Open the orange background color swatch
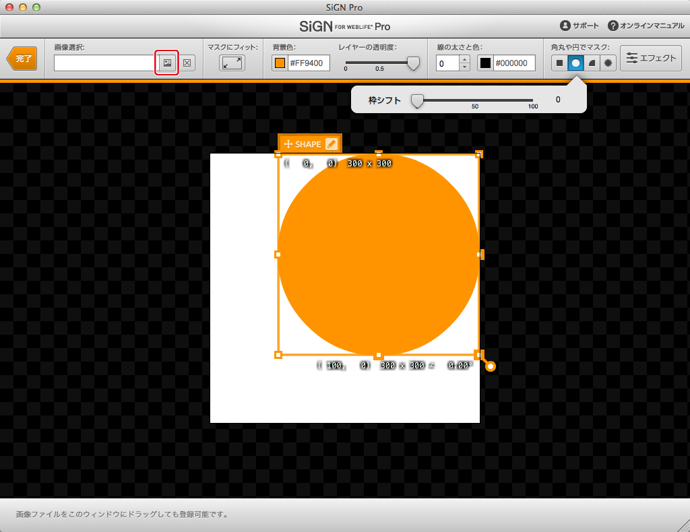 pos(280,63)
